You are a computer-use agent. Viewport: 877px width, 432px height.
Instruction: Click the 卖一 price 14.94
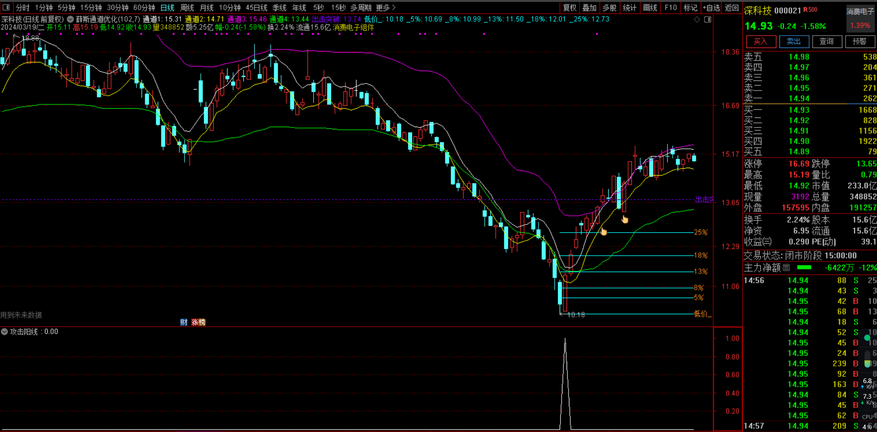click(799, 98)
